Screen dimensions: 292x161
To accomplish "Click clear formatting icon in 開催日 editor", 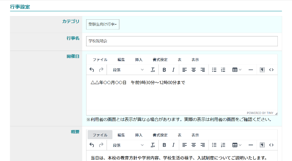I will (153, 70).
